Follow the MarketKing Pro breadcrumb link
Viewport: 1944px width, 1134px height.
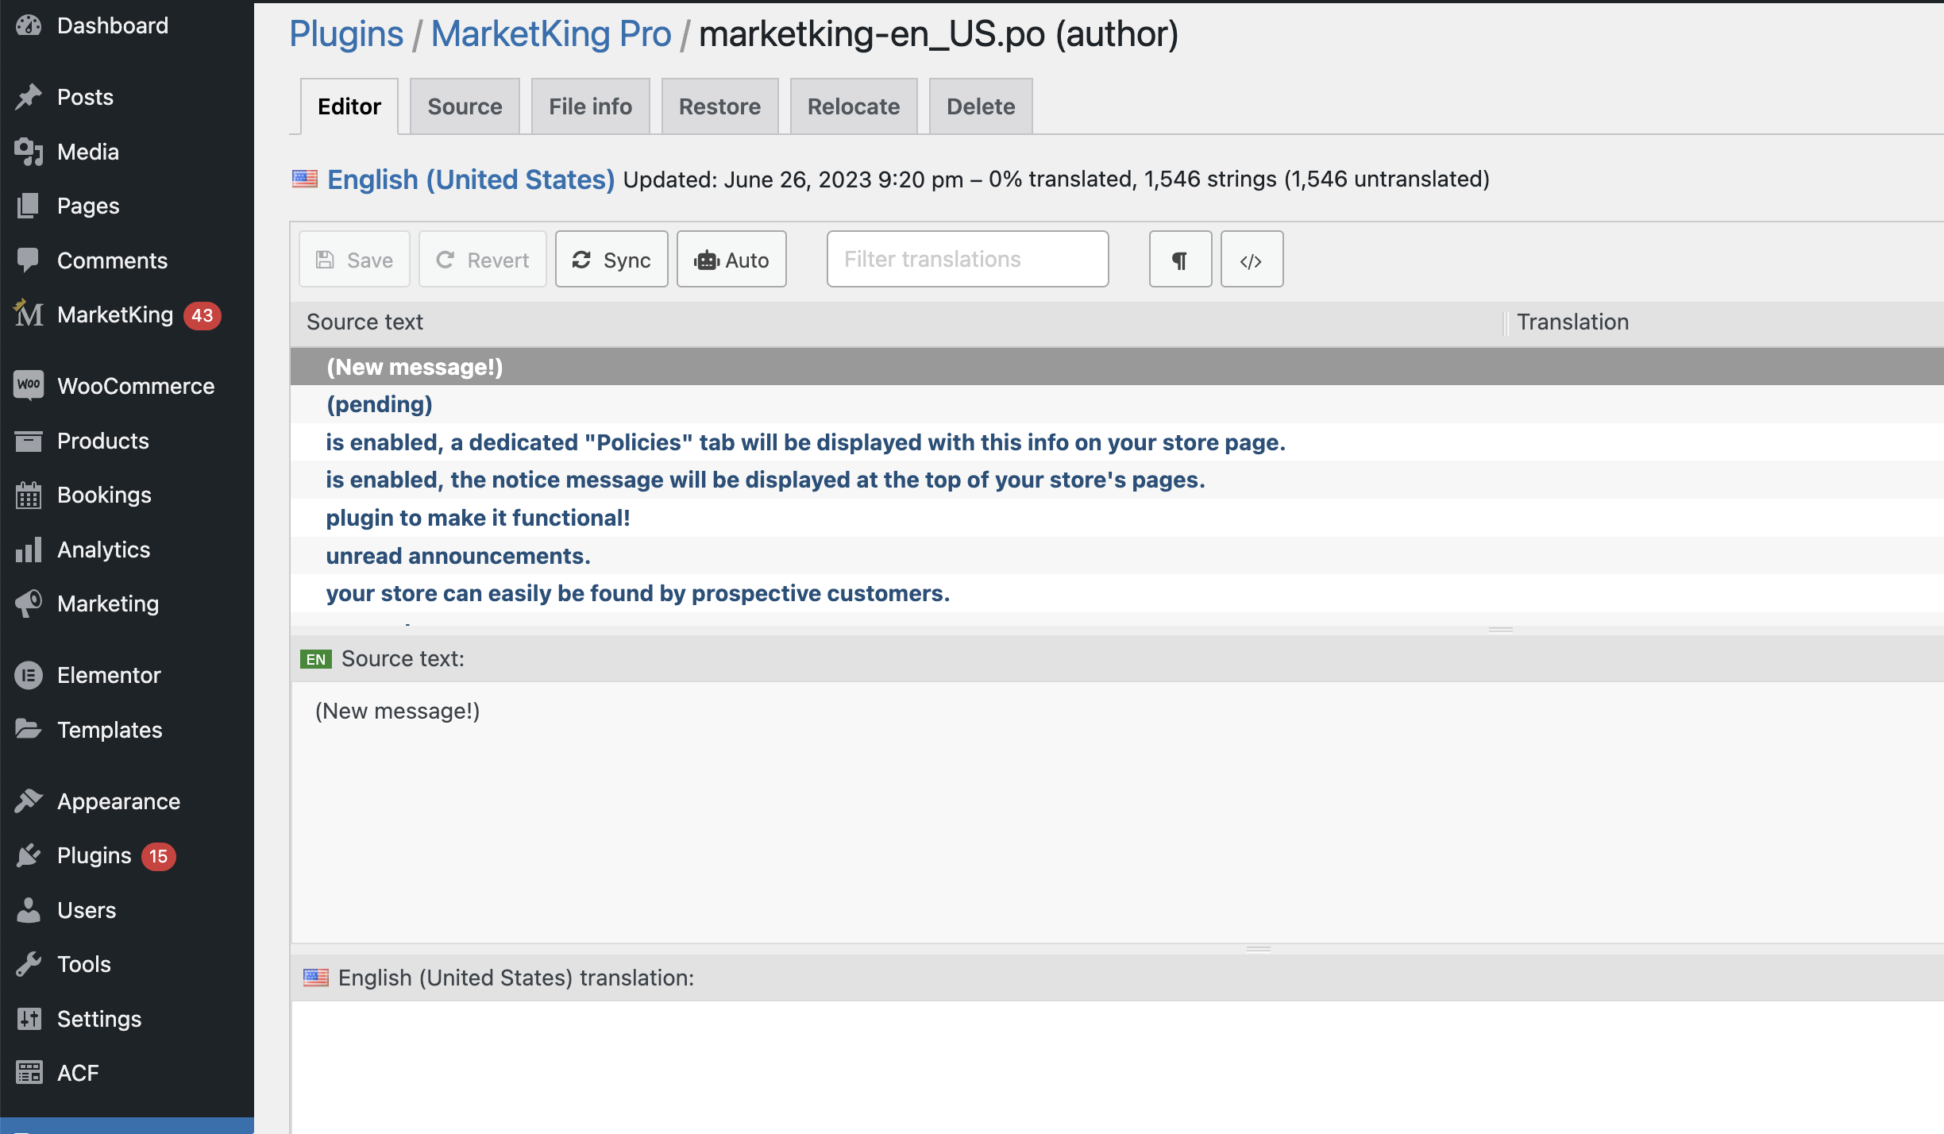pyautogui.click(x=551, y=34)
